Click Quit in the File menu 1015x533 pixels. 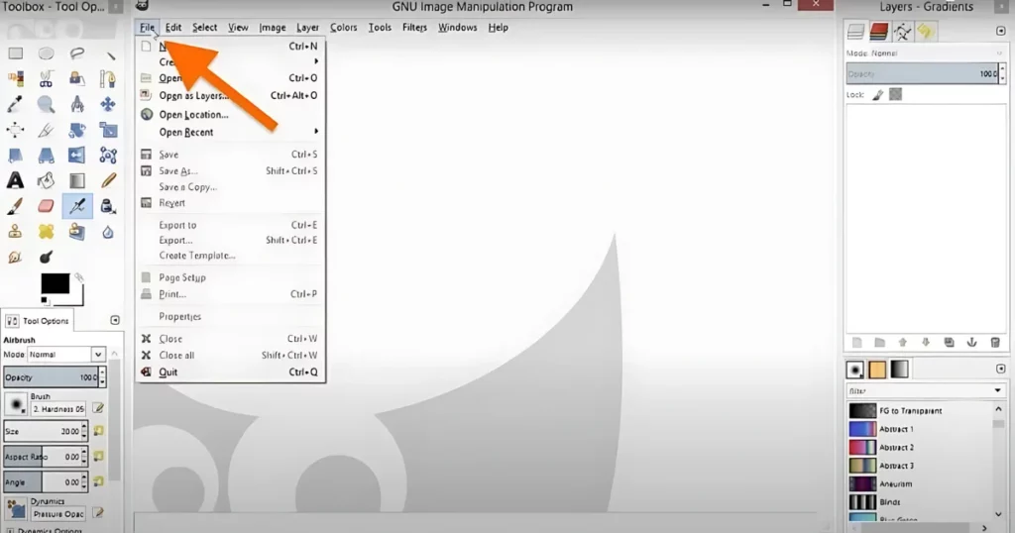pos(230,372)
